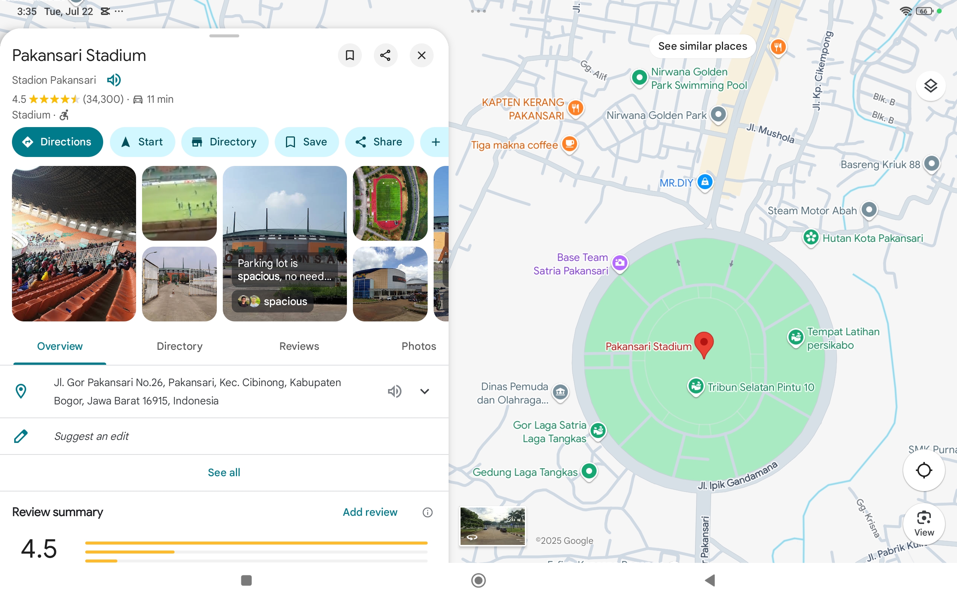The image size is (957, 598).
Task: Expand the address details chevron
Action: [x=424, y=392]
